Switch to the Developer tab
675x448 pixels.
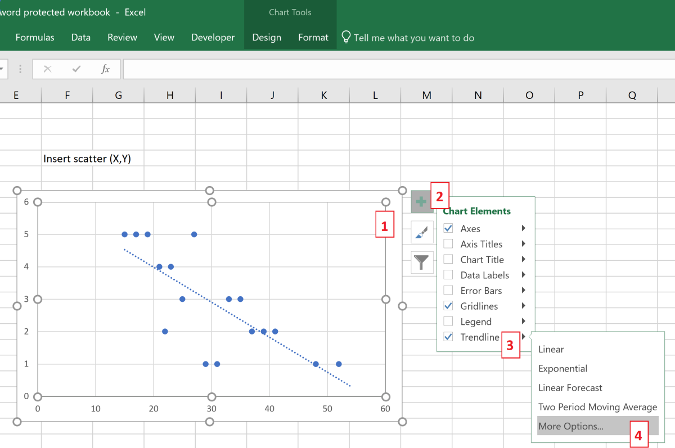tap(213, 38)
